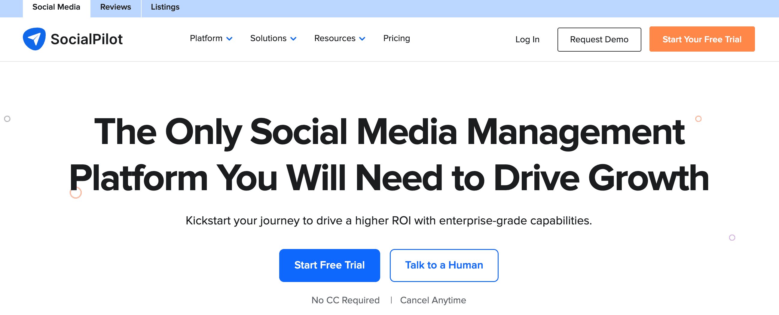Click the Cancel Anytime text
This screenshot has height=315, width=779.
(x=433, y=300)
